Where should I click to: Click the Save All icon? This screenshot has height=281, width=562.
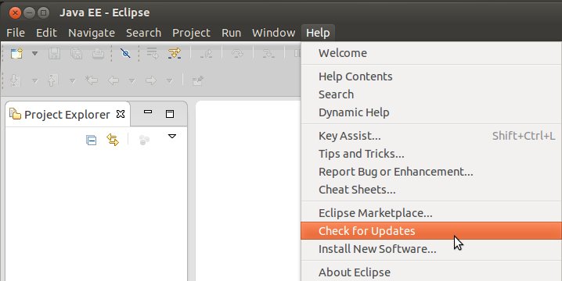click(x=77, y=54)
